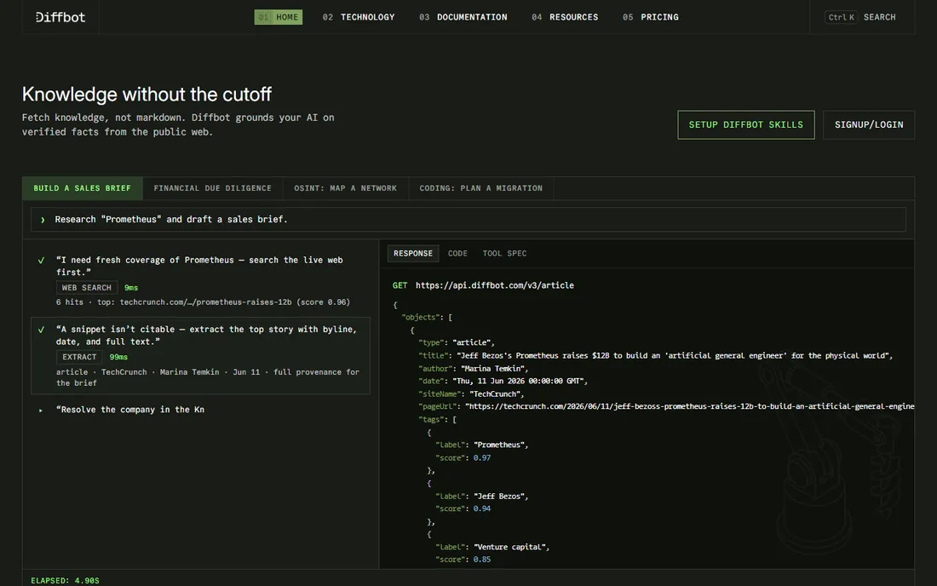Click the Diffbot logo
This screenshot has height=586, width=937.
[60, 17]
